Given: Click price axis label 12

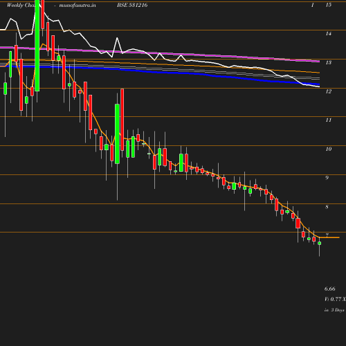Looking at the screenshot, I should click(x=329, y=91).
